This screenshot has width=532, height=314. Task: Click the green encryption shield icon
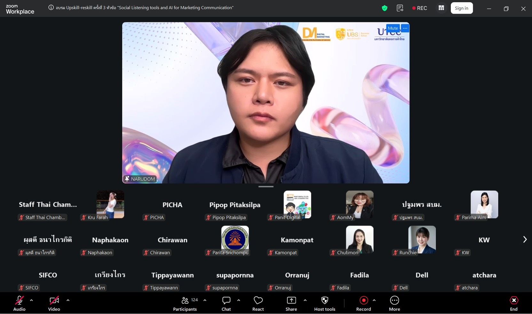click(385, 8)
